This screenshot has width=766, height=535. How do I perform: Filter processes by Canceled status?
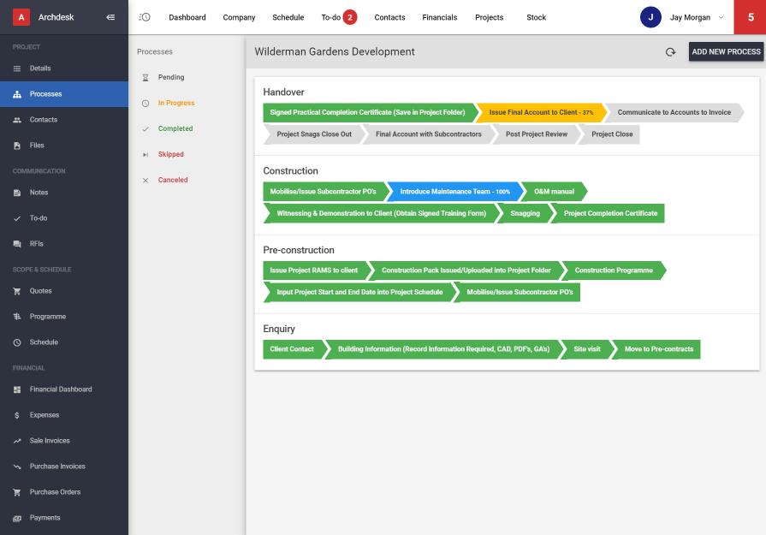(172, 180)
